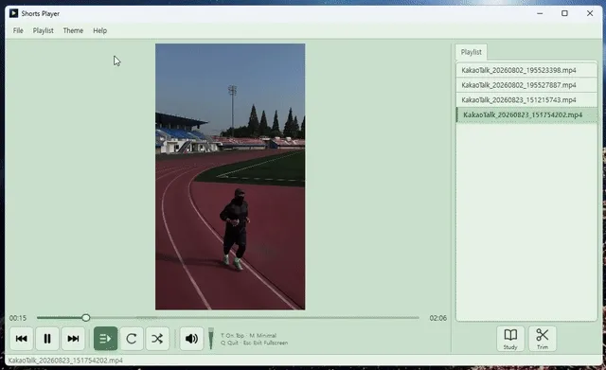Open the Playlist menu

tap(43, 30)
